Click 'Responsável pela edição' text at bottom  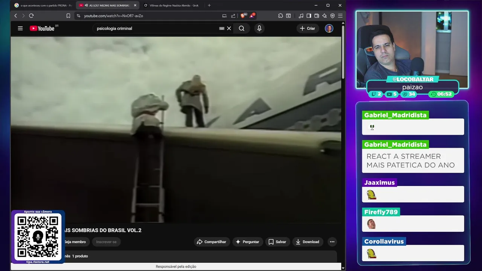(x=176, y=266)
